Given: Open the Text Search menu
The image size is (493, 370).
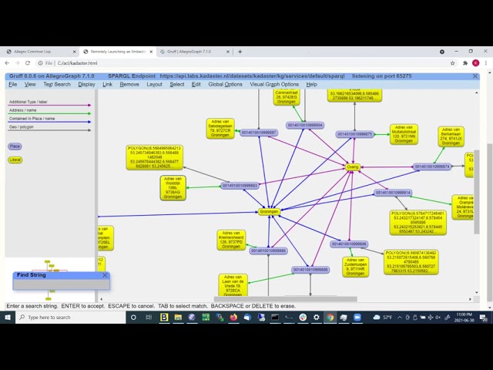Looking at the screenshot, I should [57, 84].
